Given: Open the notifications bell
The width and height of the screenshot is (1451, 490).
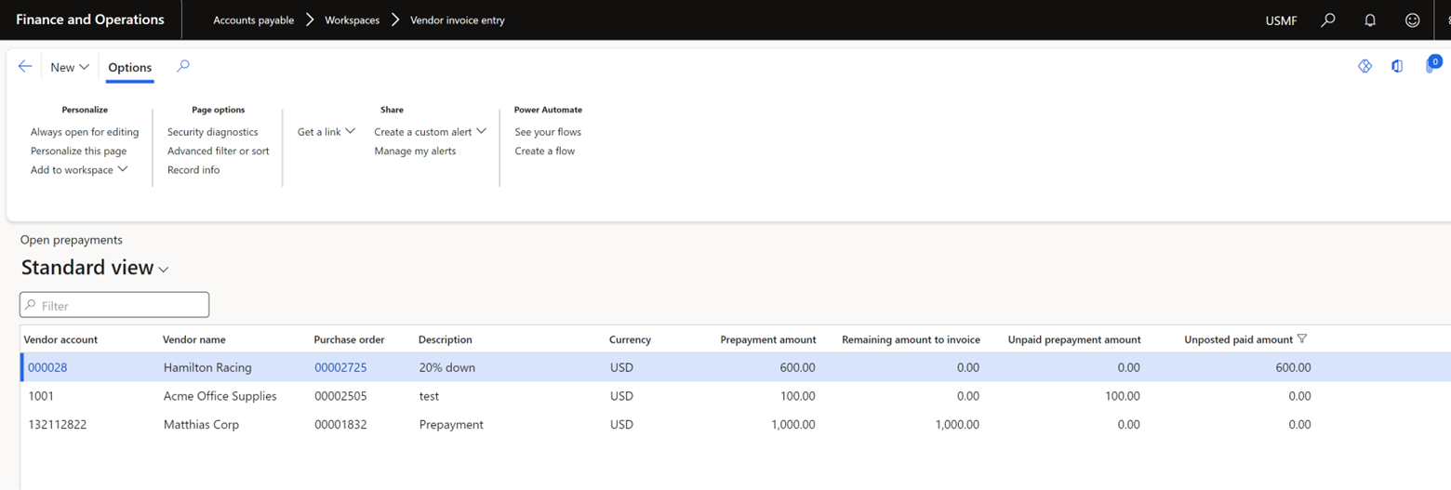Looking at the screenshot, I should pos(1370,20).
